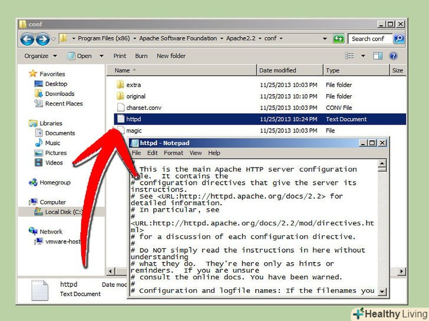Click the New folder button

coord(171,56)
